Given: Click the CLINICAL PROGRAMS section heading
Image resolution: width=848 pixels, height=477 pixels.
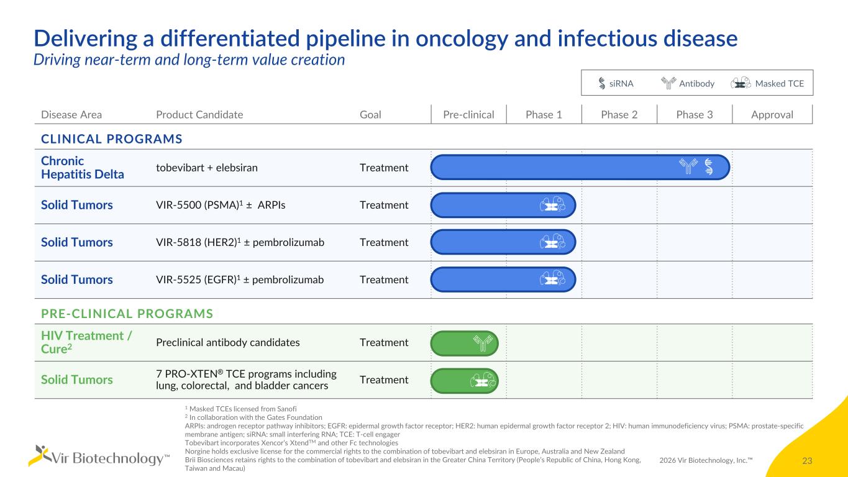Looking at the screenshot, I should click(112, 139).
